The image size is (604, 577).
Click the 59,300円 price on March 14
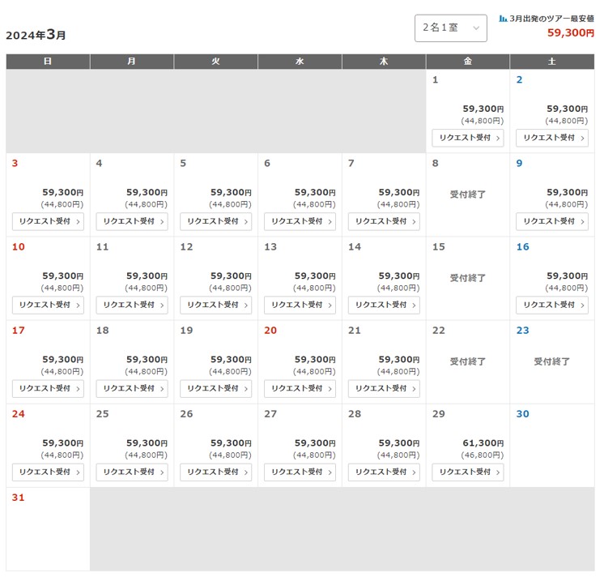tap(397, 276)
